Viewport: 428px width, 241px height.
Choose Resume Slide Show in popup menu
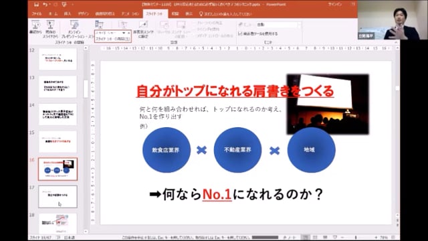coord(113,39)
